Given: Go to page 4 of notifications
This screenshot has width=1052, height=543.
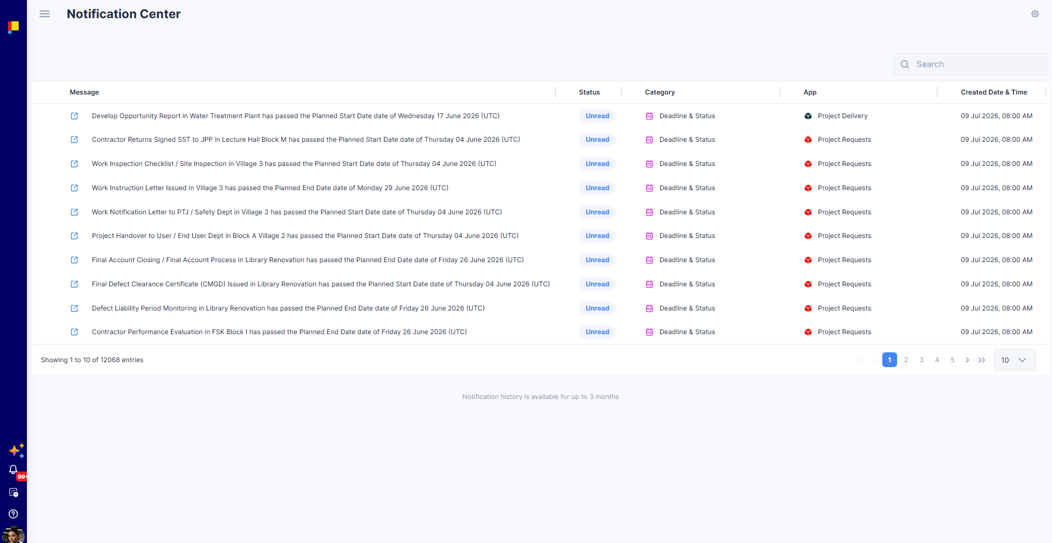Looking at the screenshot, I should coord(937,360).
